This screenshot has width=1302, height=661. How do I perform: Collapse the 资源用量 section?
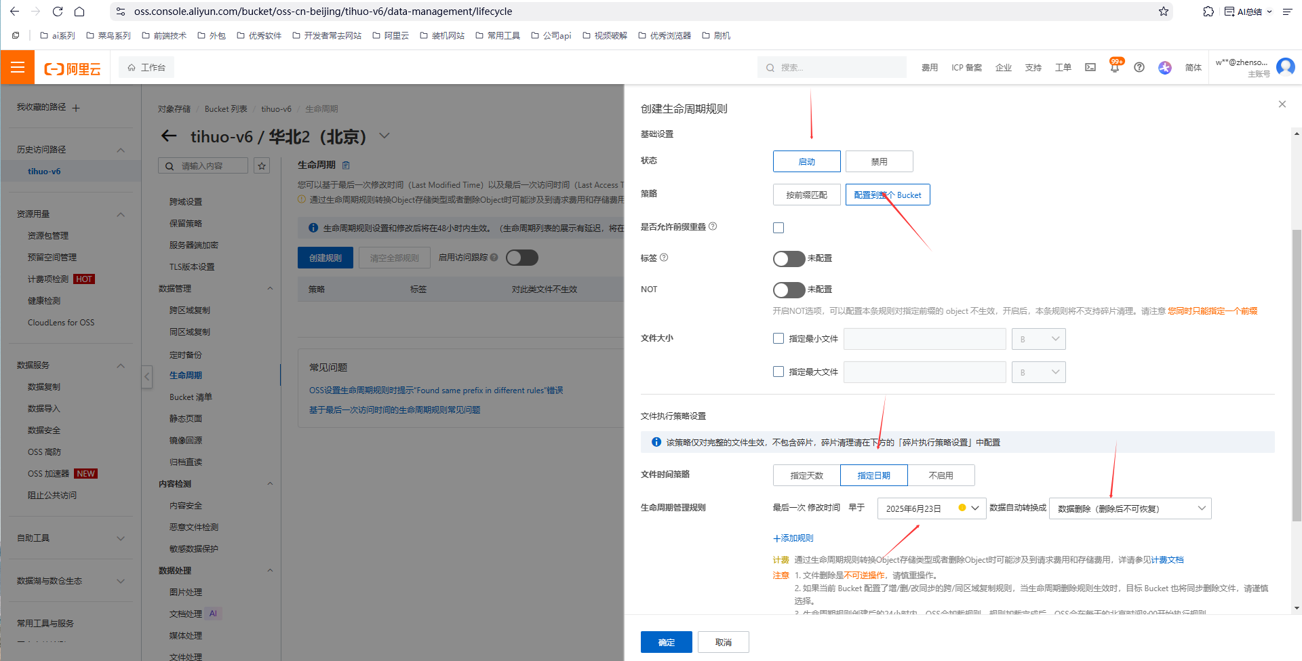click(121, 214)
